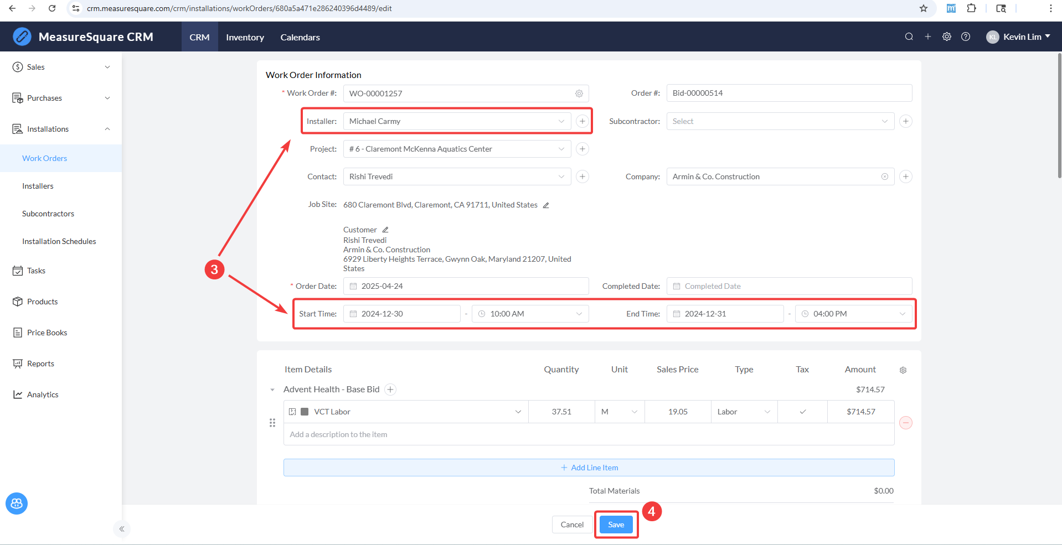
Task: Add item to Advent Health - Base Bid section
Action: pos(390,390)
